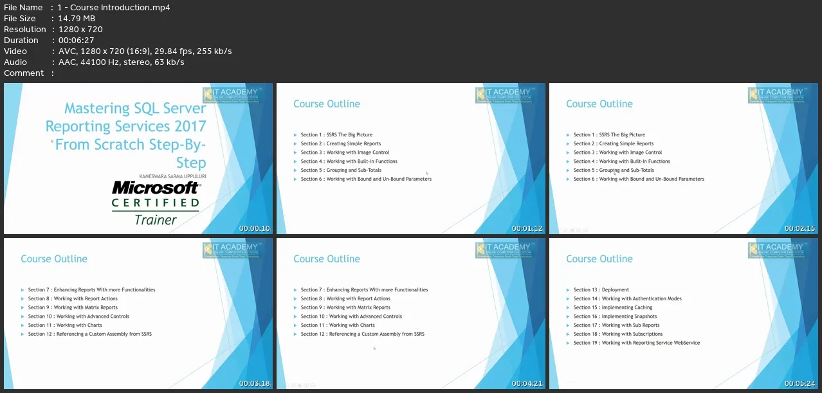
Task: Click the 00:02:15 timestamp label
Action: [800, 228]
